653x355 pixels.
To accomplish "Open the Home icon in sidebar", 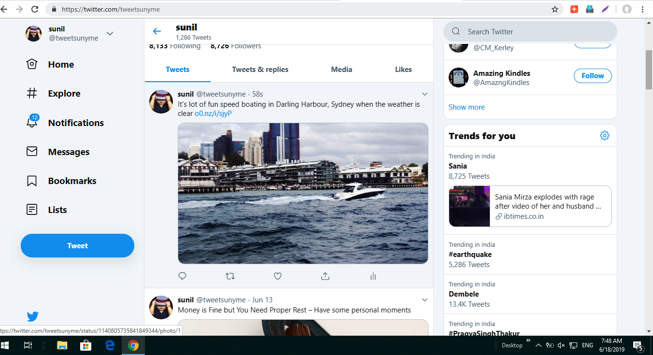I will pos(32,64).
